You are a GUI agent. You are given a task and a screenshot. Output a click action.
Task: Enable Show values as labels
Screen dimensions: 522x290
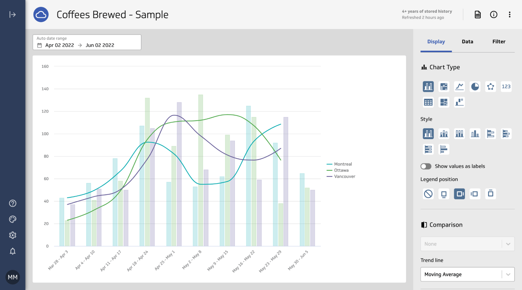pos(426,166)
